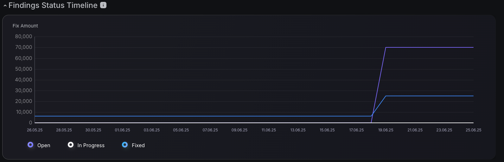
Task: Click the 50,000 y-axis label
Action: point(24,69)
